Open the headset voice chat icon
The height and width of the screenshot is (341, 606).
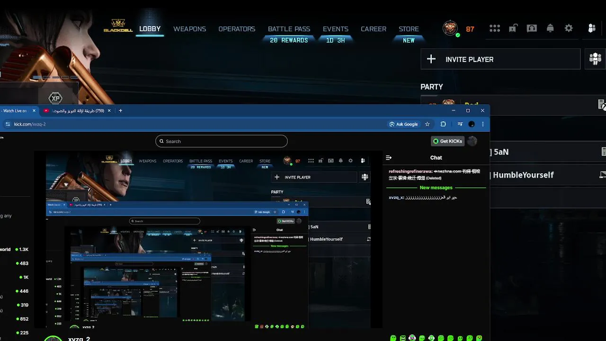click(x=532, y=29)
